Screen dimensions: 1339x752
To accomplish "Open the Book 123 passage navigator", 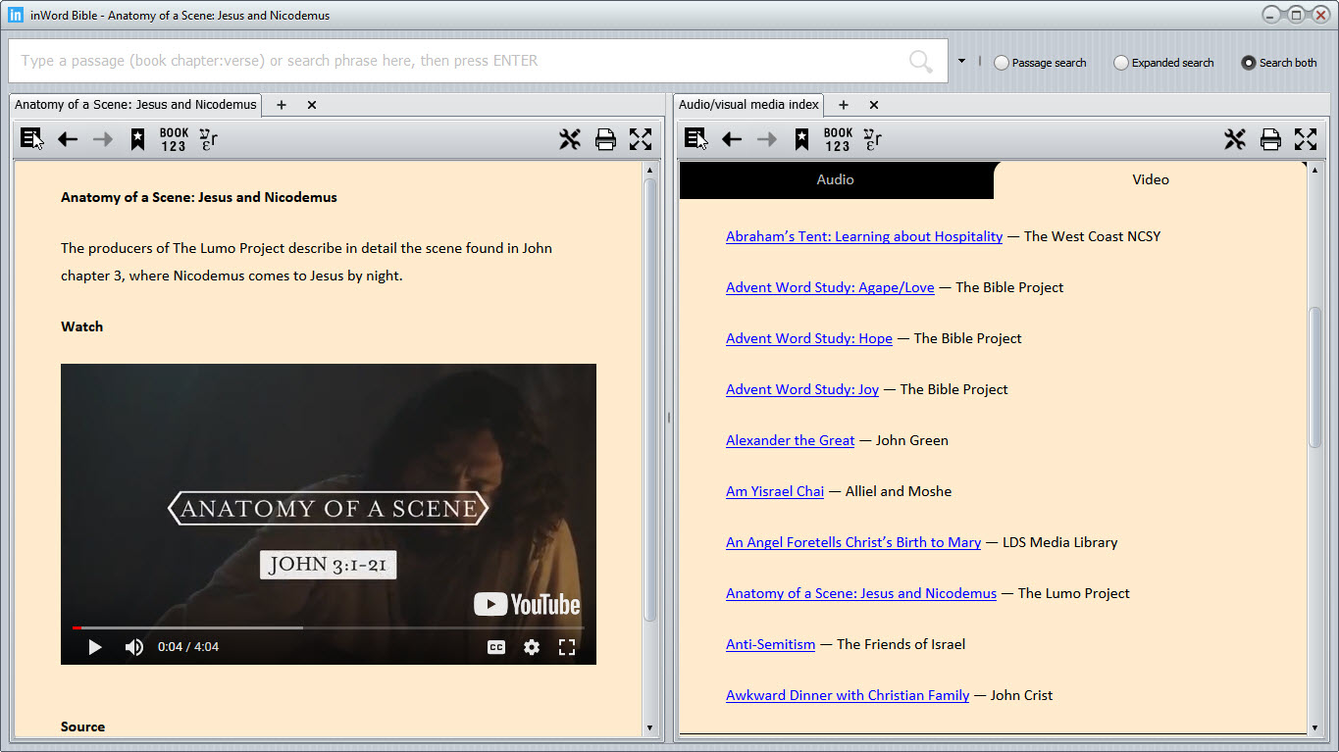I will coord(174,138).
